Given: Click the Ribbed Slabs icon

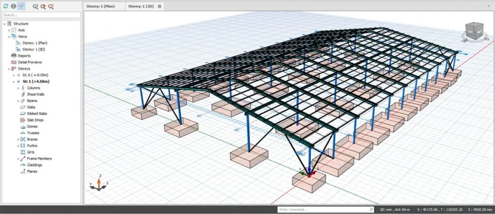Looking at the screenshot, I should coord(23,114).
